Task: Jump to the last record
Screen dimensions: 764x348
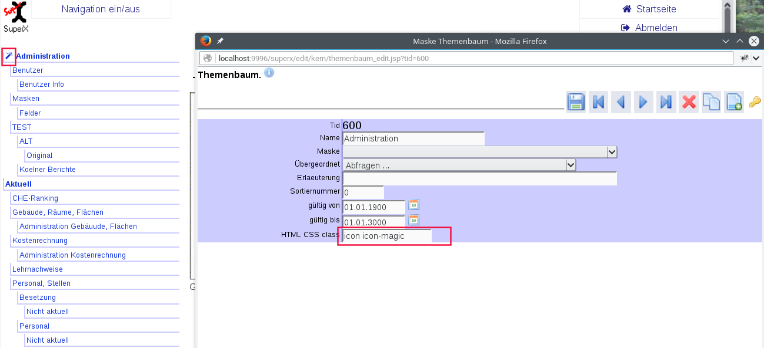Action: [x=666, y=102]
